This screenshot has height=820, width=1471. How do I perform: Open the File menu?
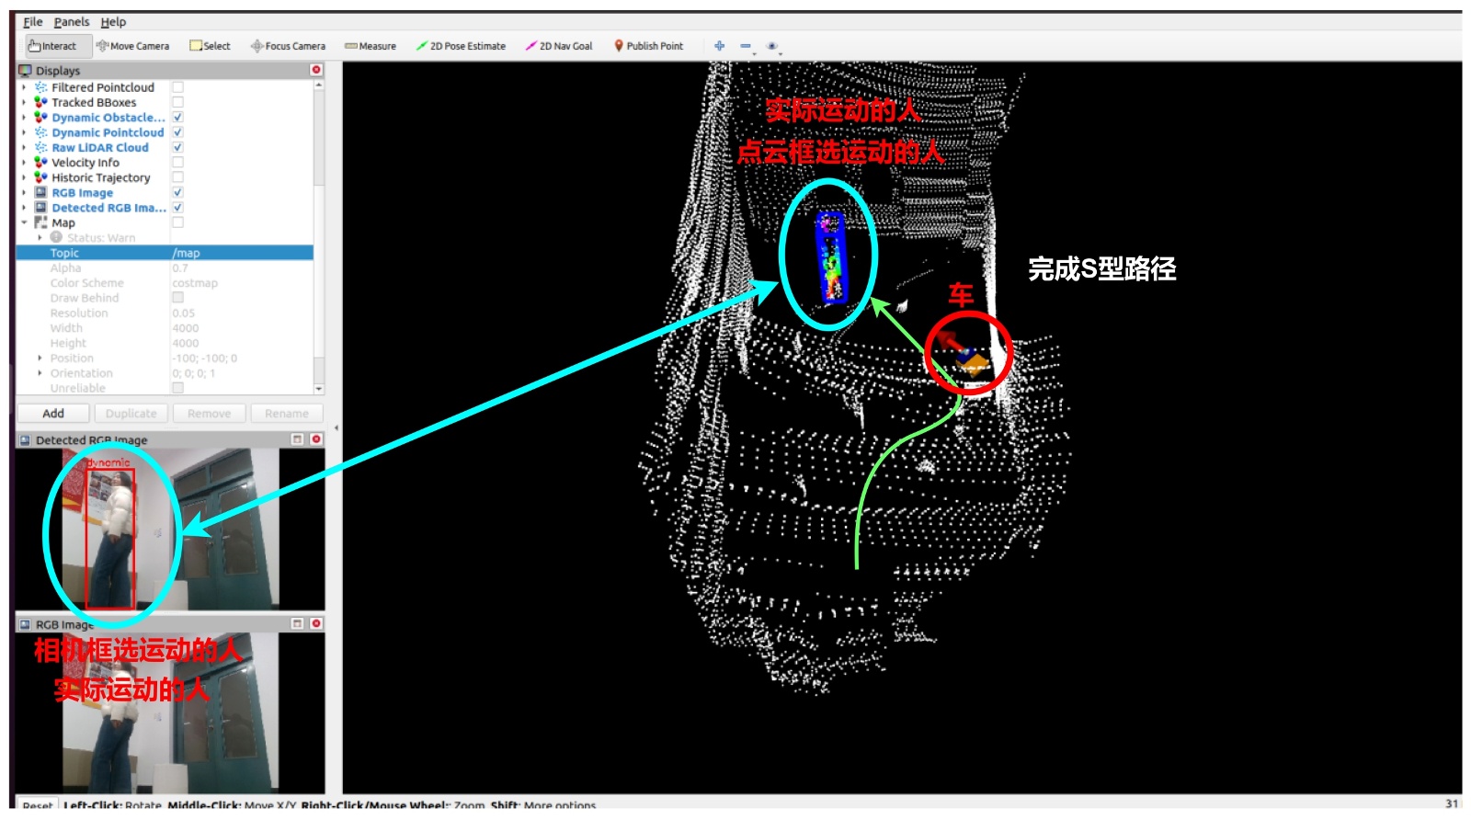(x=33, y=22)
